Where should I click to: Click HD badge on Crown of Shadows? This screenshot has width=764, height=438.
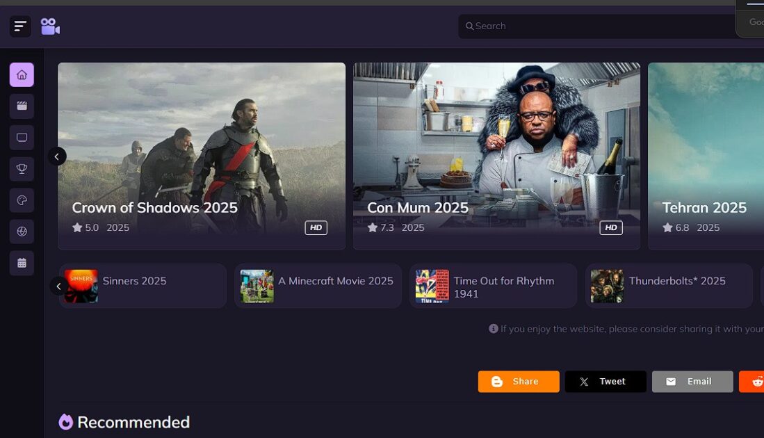click(316, 227)
